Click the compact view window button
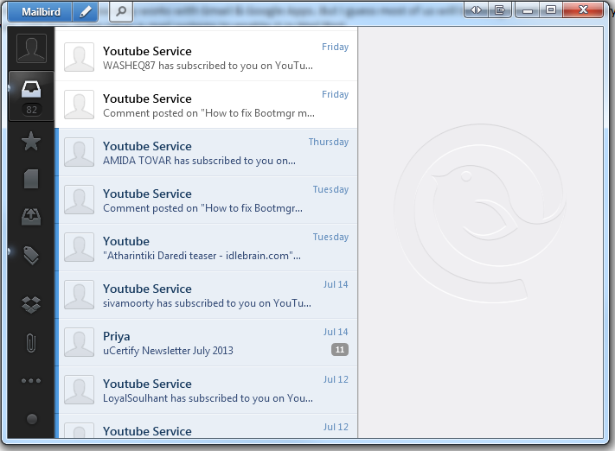This screenshot has width=615, height=451. click(x=500, y=10)
